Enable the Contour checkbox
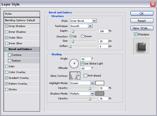Screen dimensions: 157x116 9,55
